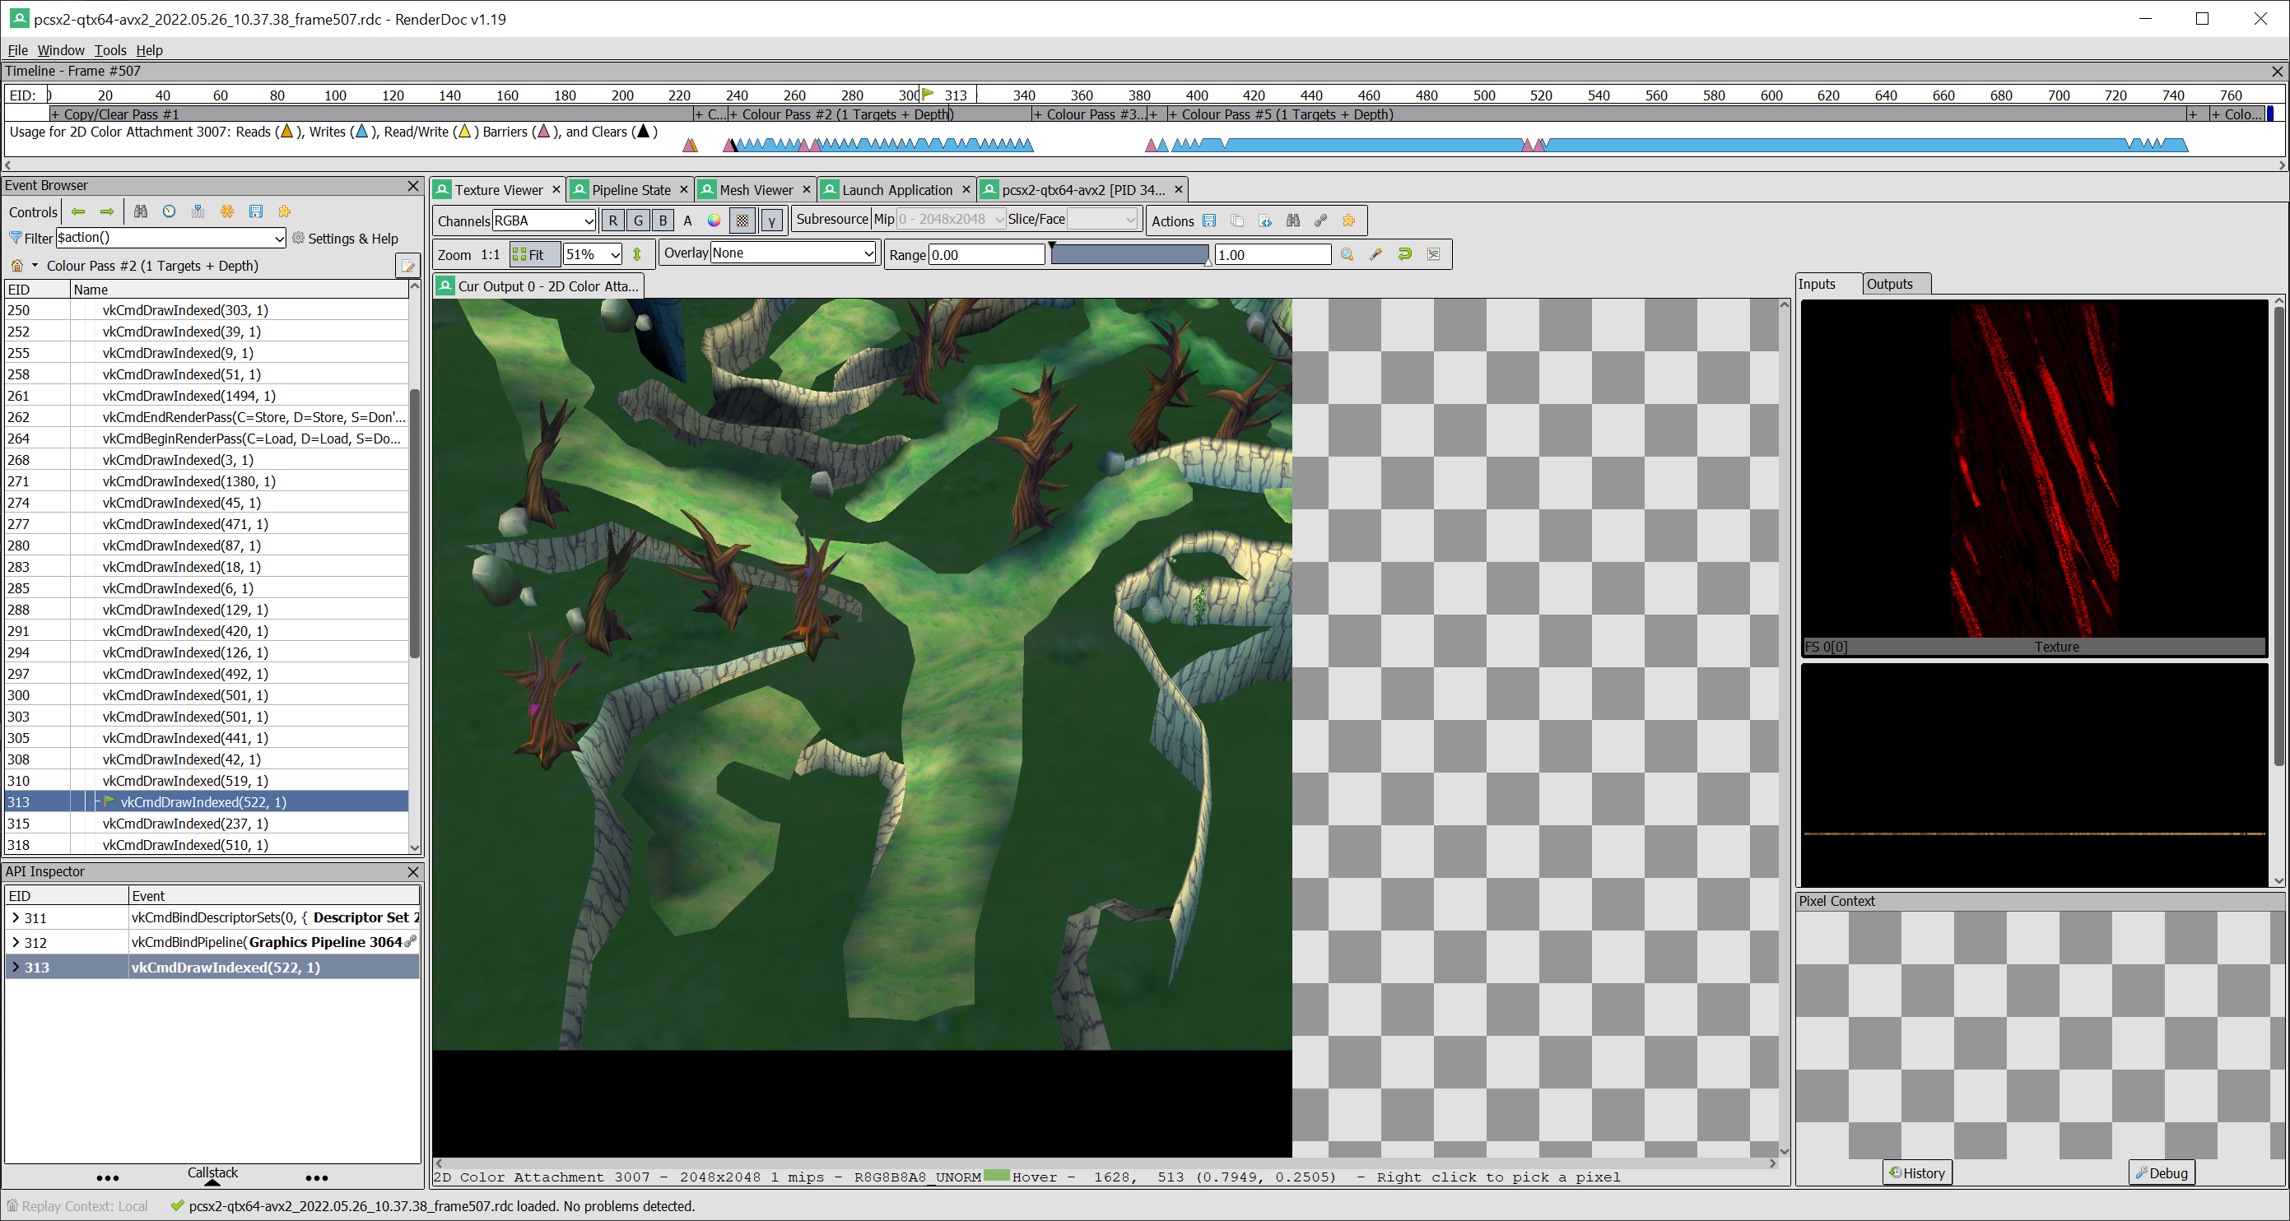Open the Overlay None dropdown
The height and width of the screenshot is (1221, 2290).
tap(793, 253)
